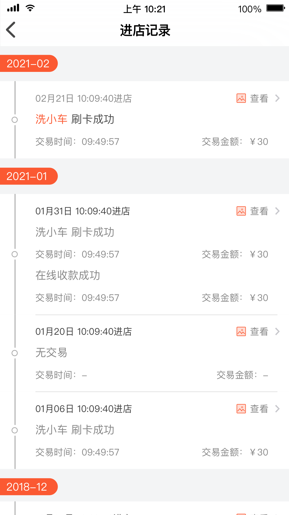The width and height of the screenshot is (289, 515).
Task: Tap 查看 link for 02月21日 visit
Action: [x=259, y=98]
